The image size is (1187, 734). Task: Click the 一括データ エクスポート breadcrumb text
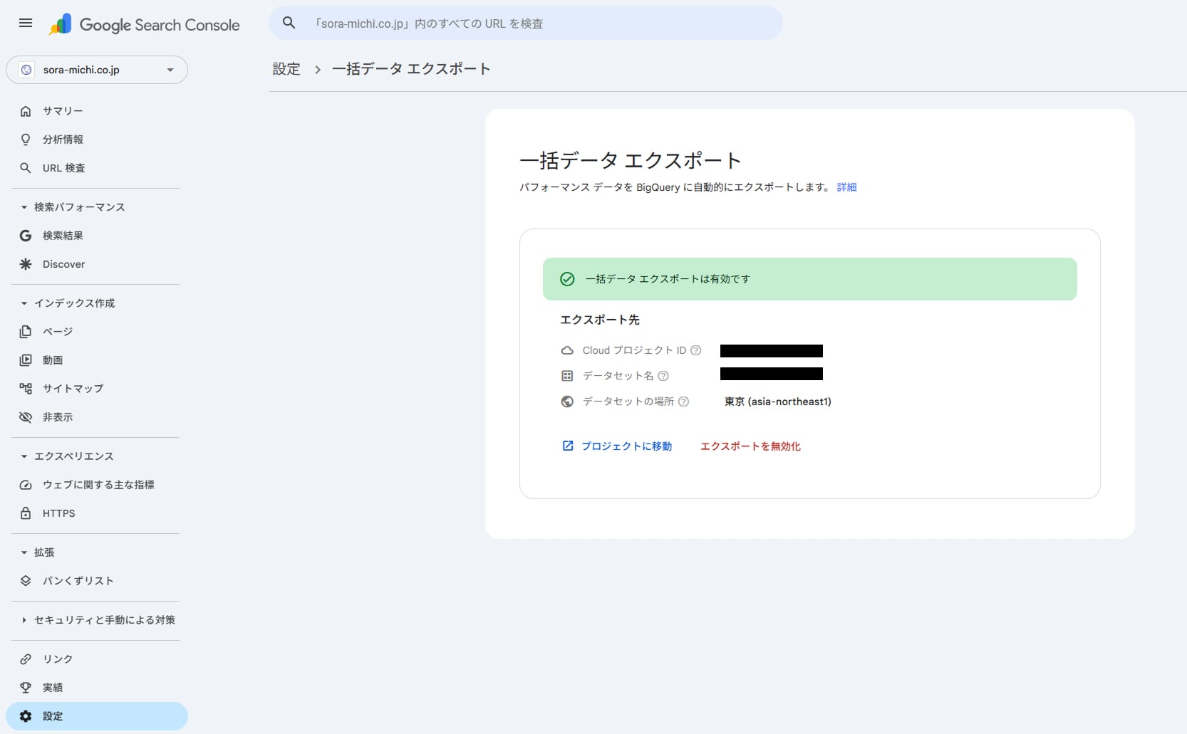click(x=411, y=69)
